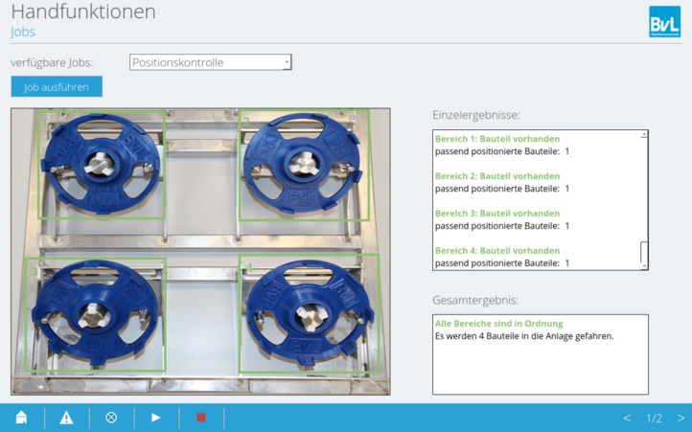Select the Bereich 1 result entry
The height and width of the screenshot is (432, 692).
[497, 139]
